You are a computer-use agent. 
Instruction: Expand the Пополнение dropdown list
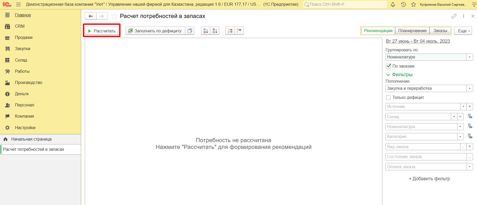[x=470, y=88]
